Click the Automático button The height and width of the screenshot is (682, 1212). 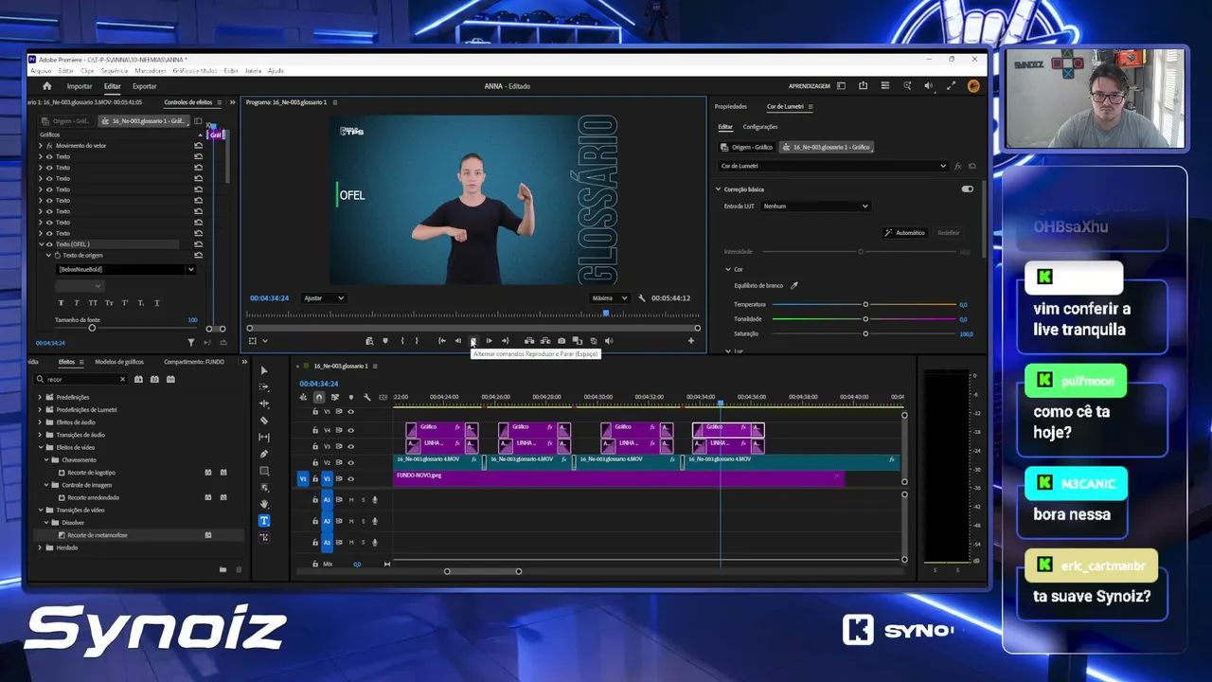coord(905,233)
